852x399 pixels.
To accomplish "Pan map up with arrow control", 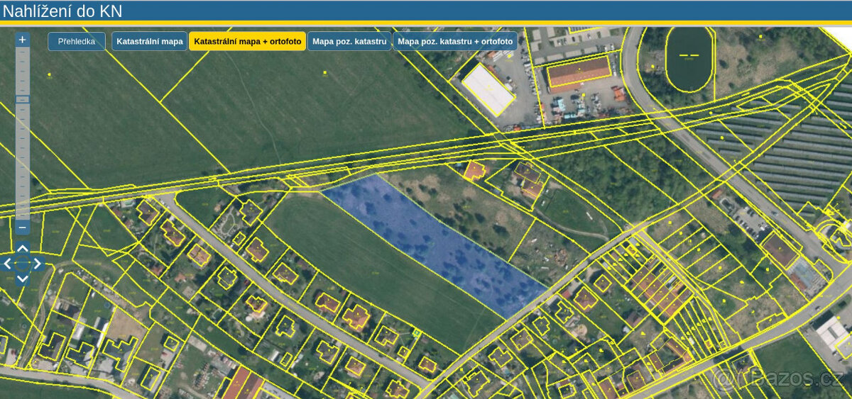I will 23,249.
